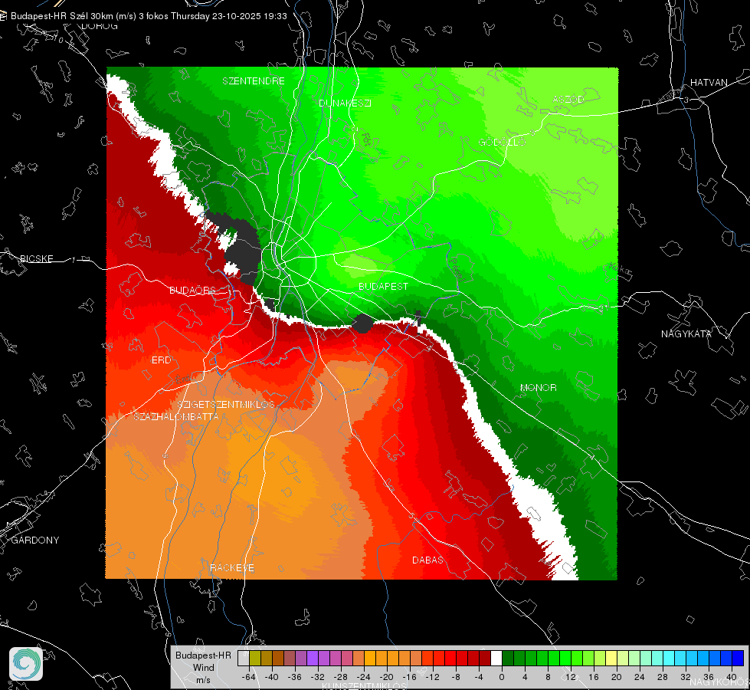
Task: Click the ÉRD city label
Action: pyautogui.click(x=161, y=360)
